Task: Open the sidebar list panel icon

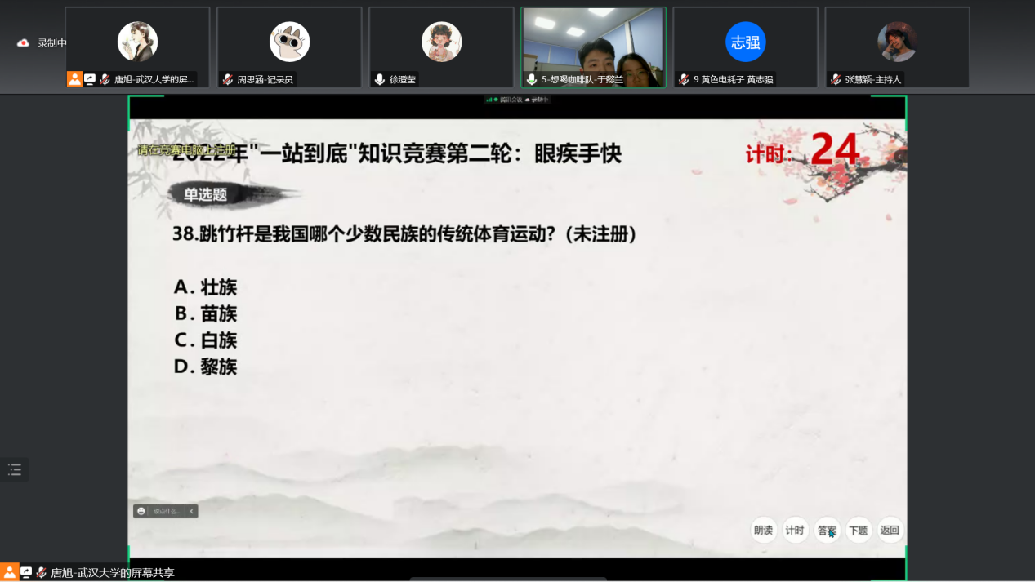Action: 15,469
